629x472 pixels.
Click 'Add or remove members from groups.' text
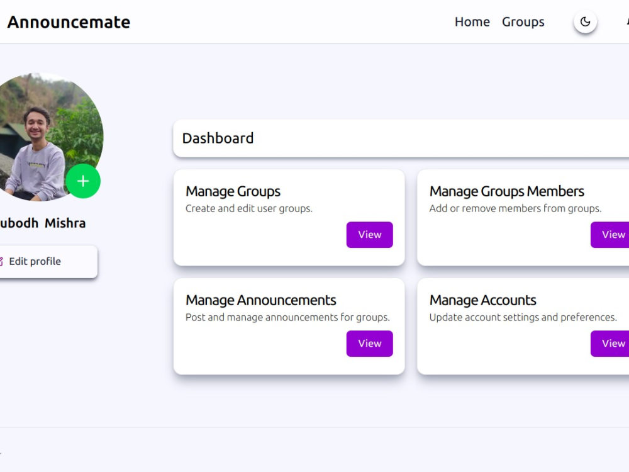pos(516,209)
